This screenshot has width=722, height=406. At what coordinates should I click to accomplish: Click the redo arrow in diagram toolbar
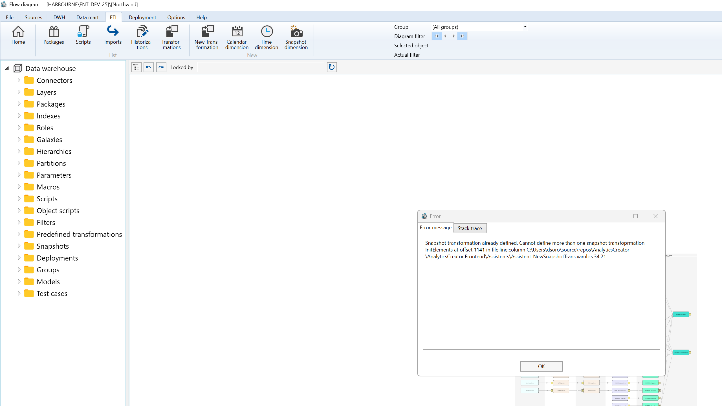(161, 67)
